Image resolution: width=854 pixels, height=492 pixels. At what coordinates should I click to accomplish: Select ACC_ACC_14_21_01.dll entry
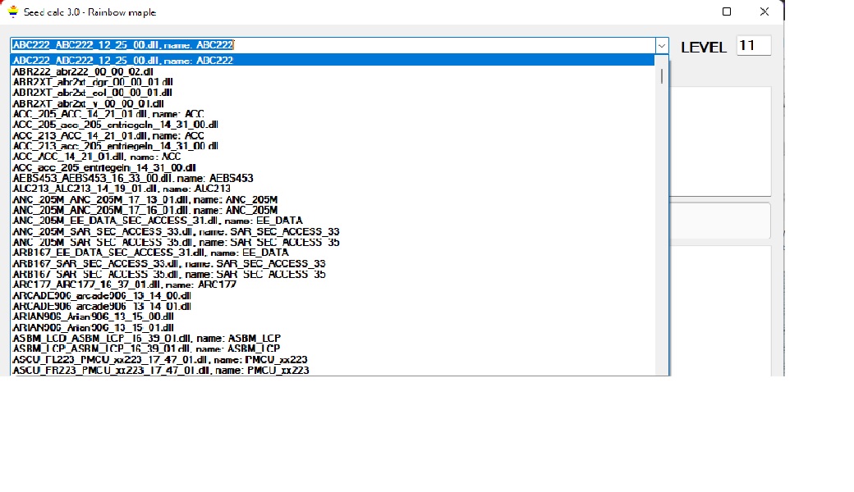pyautogui.click(x=333, y=157)
